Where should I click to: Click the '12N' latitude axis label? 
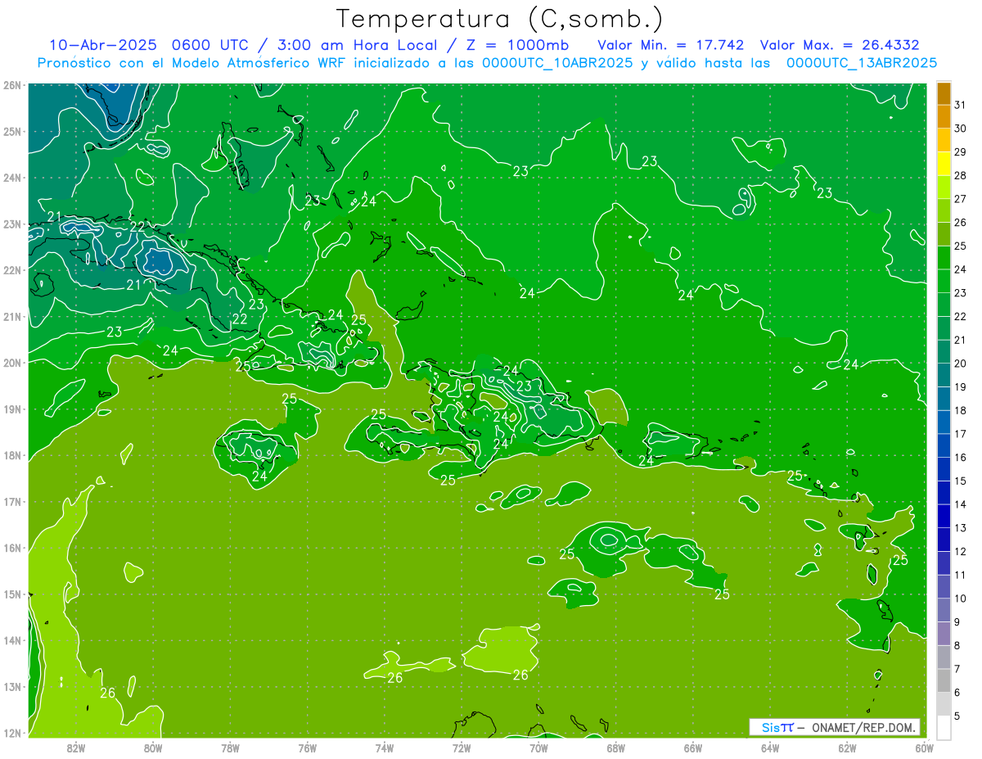pos(12,733)
